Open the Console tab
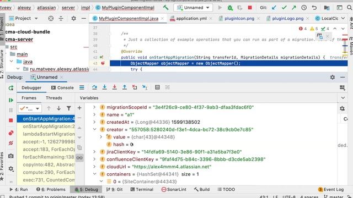Image resolution: width=353 pixels, height=198 pixels. [x=62, y=88]
